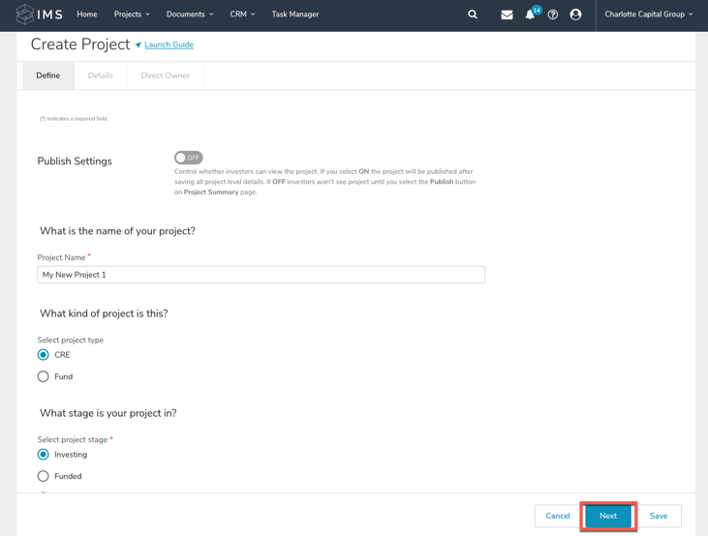Open the mail envelope icon
Viewport: 708px width, 536px height.
[507, 15]
